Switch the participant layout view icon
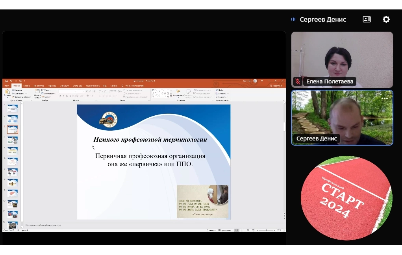 coord(367,19)
